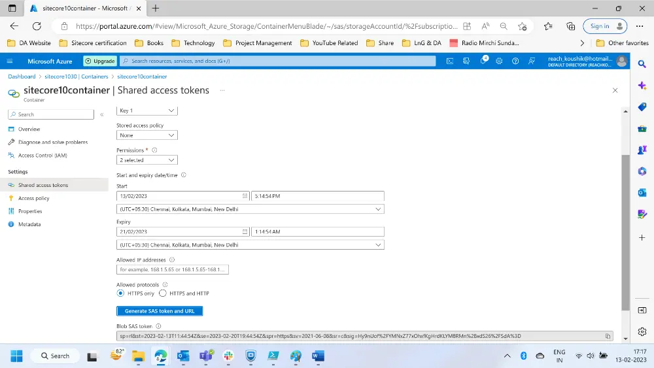Select HTTPS only protocol
The height and width of the screenshot is (368, 654).
[120, 293]
